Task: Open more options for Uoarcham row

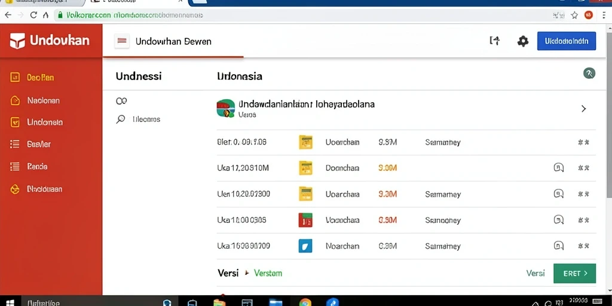Action: (x=583, y=142)
